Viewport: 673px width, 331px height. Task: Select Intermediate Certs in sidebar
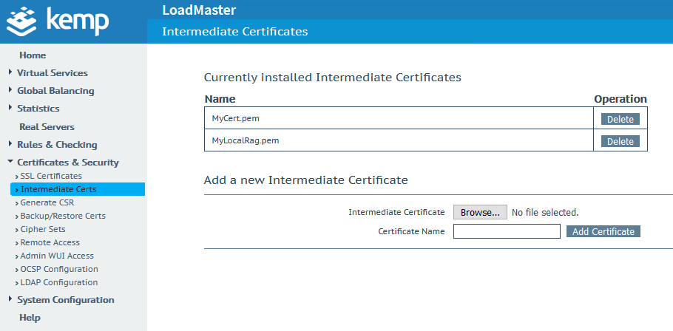(x=58, y=189)
